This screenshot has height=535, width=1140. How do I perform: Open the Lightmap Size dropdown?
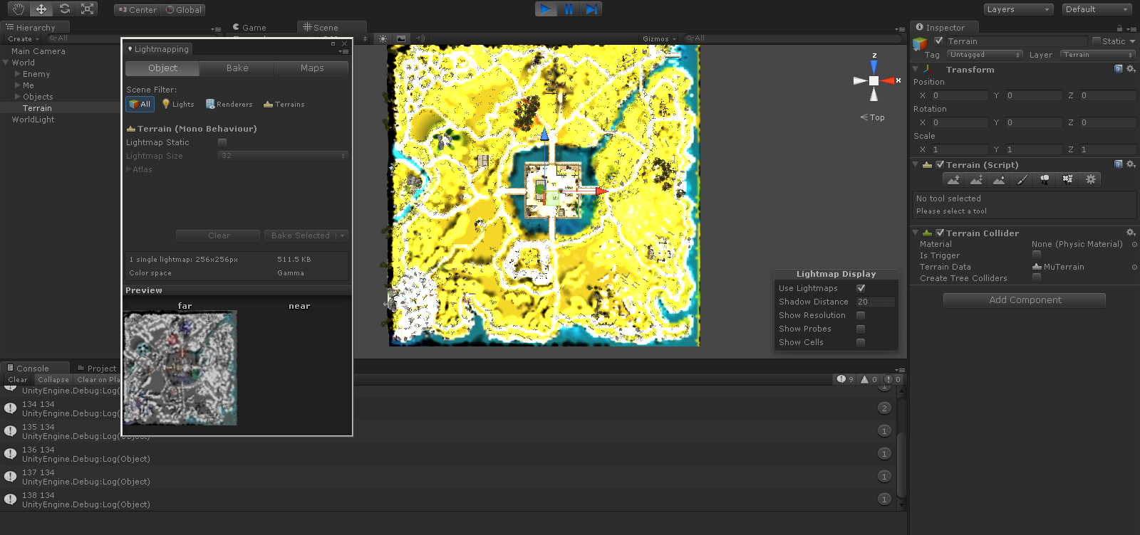(x=283, y=156)
